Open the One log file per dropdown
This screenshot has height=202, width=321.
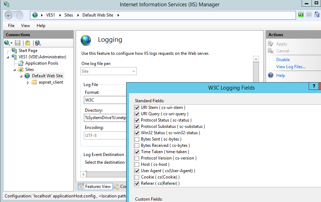pyautogui.click(x=109, y=71)
